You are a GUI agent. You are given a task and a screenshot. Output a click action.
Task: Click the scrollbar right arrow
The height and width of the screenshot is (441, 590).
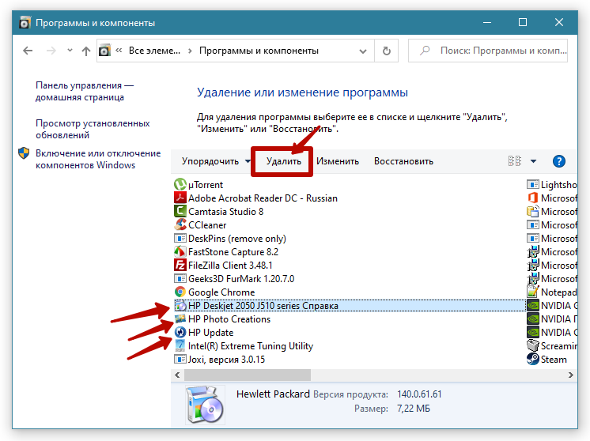point(570,375)
